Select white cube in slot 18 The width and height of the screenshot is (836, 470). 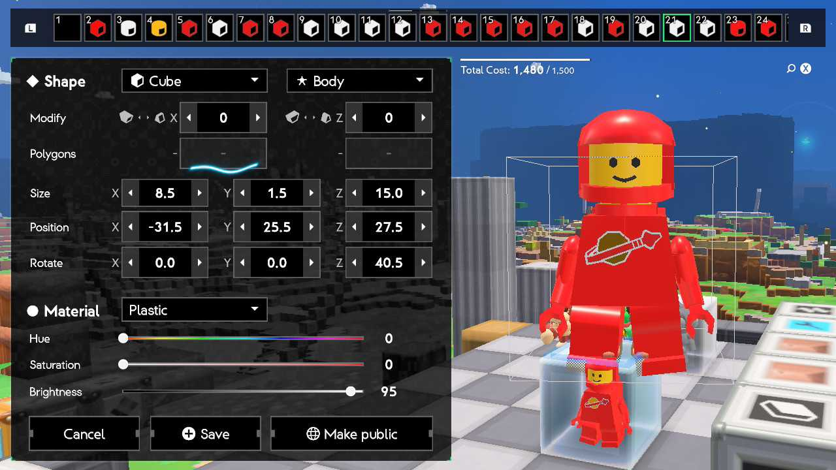pos(586,28)
